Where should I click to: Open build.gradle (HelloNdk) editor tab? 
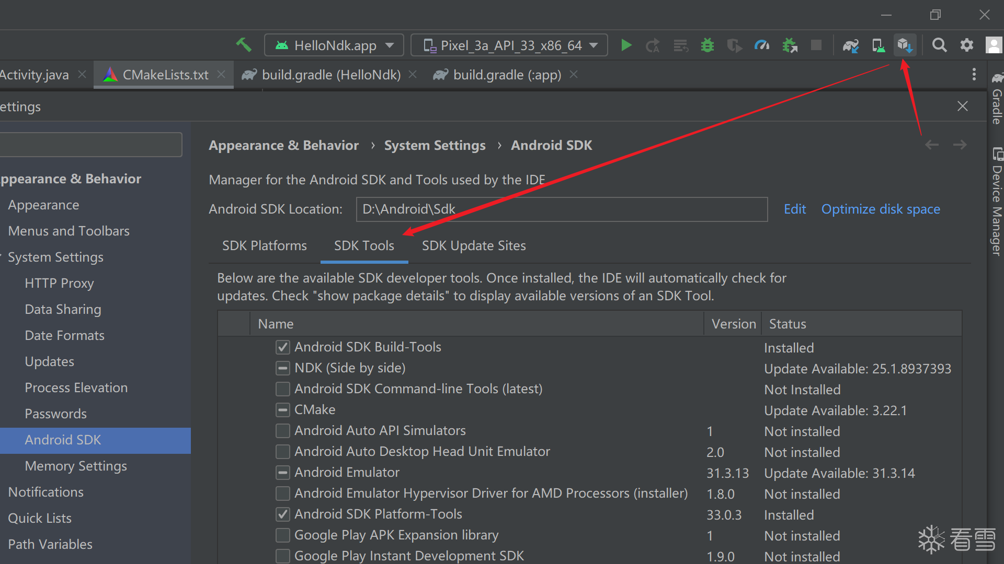(x=331, y=75)
